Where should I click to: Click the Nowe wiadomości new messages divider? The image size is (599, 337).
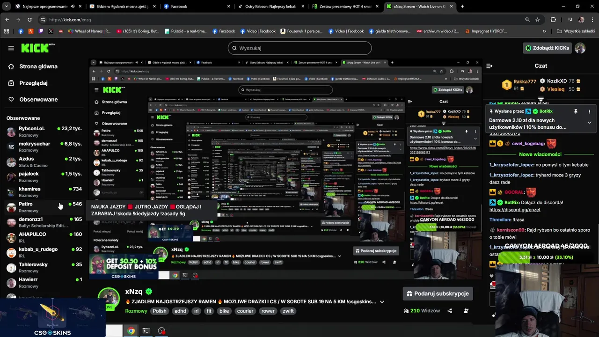(x=540, y=154)
